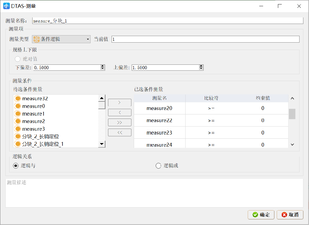This screenshot has width=309, height=225.
Task: Remove all measures with << button
Action: click(x=120, y=132)
